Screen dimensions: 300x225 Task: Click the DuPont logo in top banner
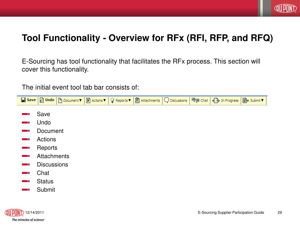tap(285, 8)
